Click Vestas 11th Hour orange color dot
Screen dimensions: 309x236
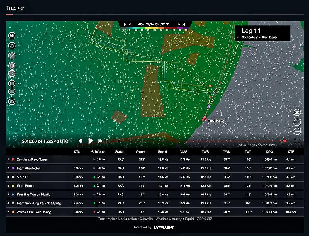13,212
